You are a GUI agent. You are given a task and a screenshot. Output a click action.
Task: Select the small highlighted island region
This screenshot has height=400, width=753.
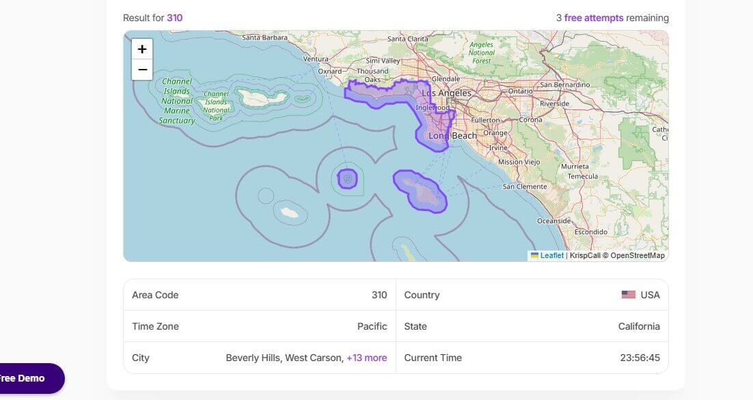tap(347, 179)
